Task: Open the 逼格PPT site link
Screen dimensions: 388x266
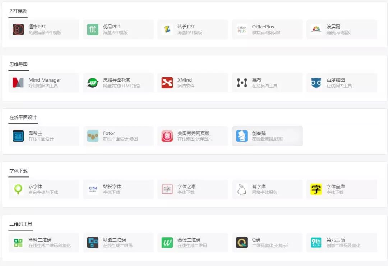Action: point(37,27)
